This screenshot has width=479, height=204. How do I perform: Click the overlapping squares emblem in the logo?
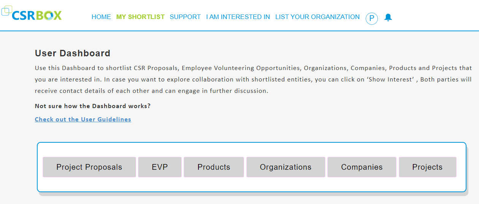6,11
